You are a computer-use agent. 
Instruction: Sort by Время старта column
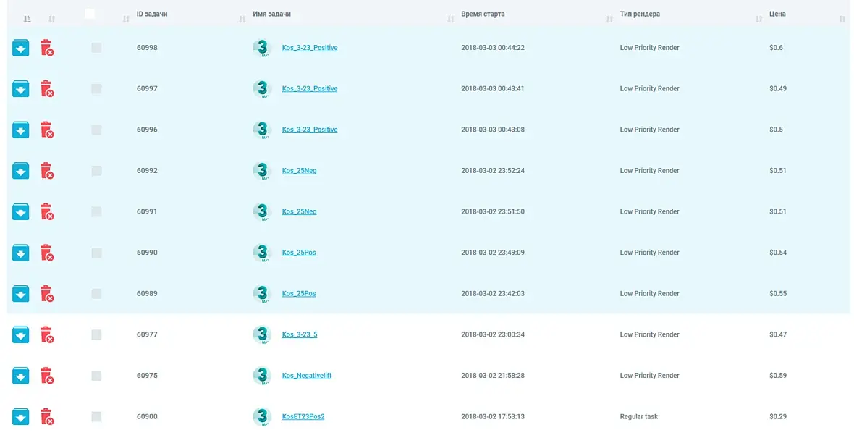click(483, 14)
